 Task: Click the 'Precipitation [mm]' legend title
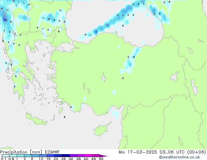21,152
